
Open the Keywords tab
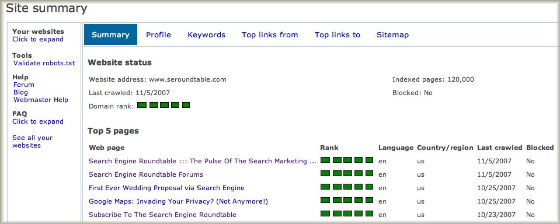[207, 34]
